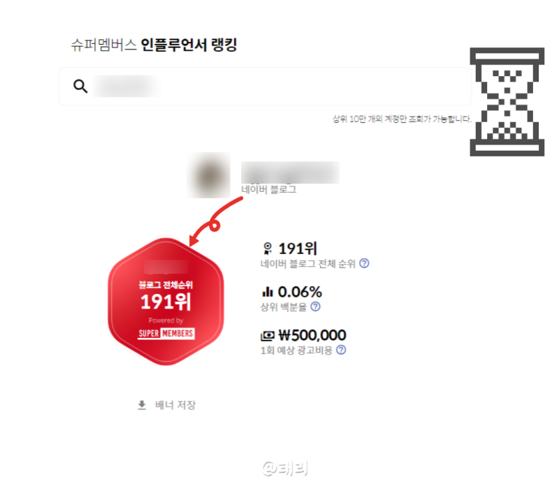Click the 슈퍼멤버스 인플루언서 랭킹 heading

(154, 45)
